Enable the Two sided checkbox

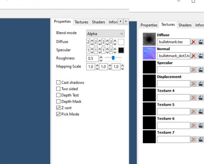click(58, 89)
